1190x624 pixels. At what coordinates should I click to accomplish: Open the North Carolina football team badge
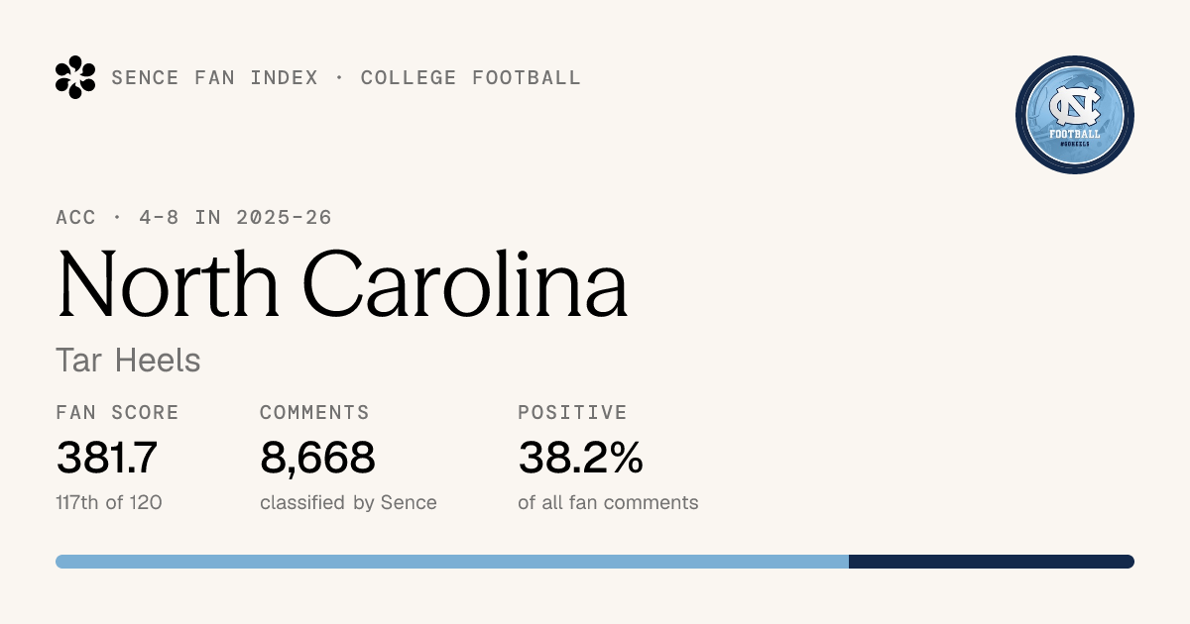pos(1075,115)
